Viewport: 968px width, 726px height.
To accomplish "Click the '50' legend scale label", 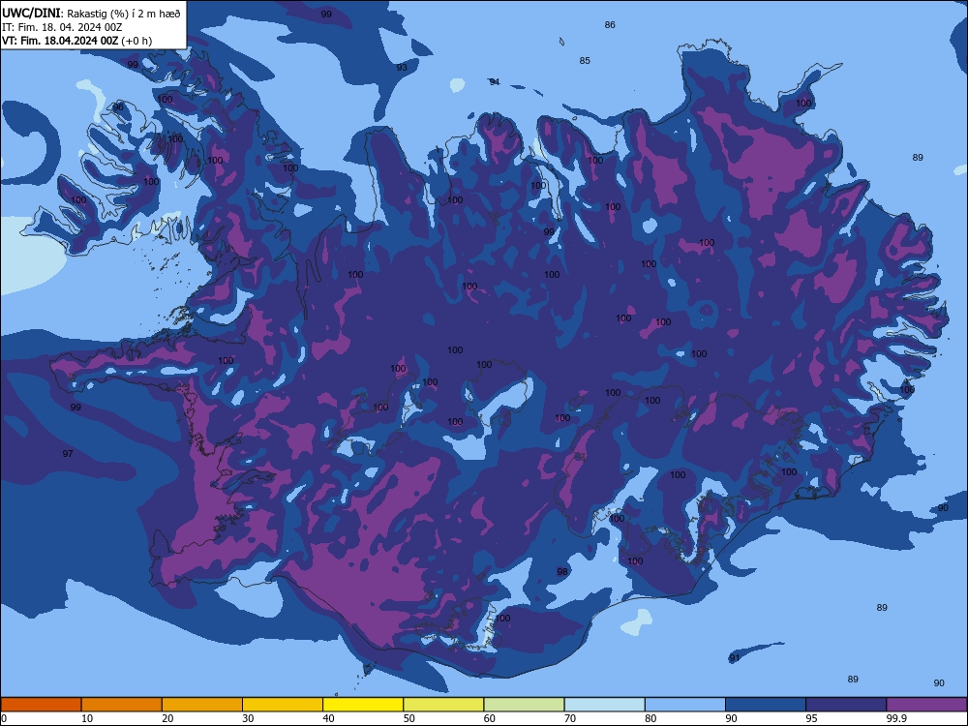I will click(408, 718).
